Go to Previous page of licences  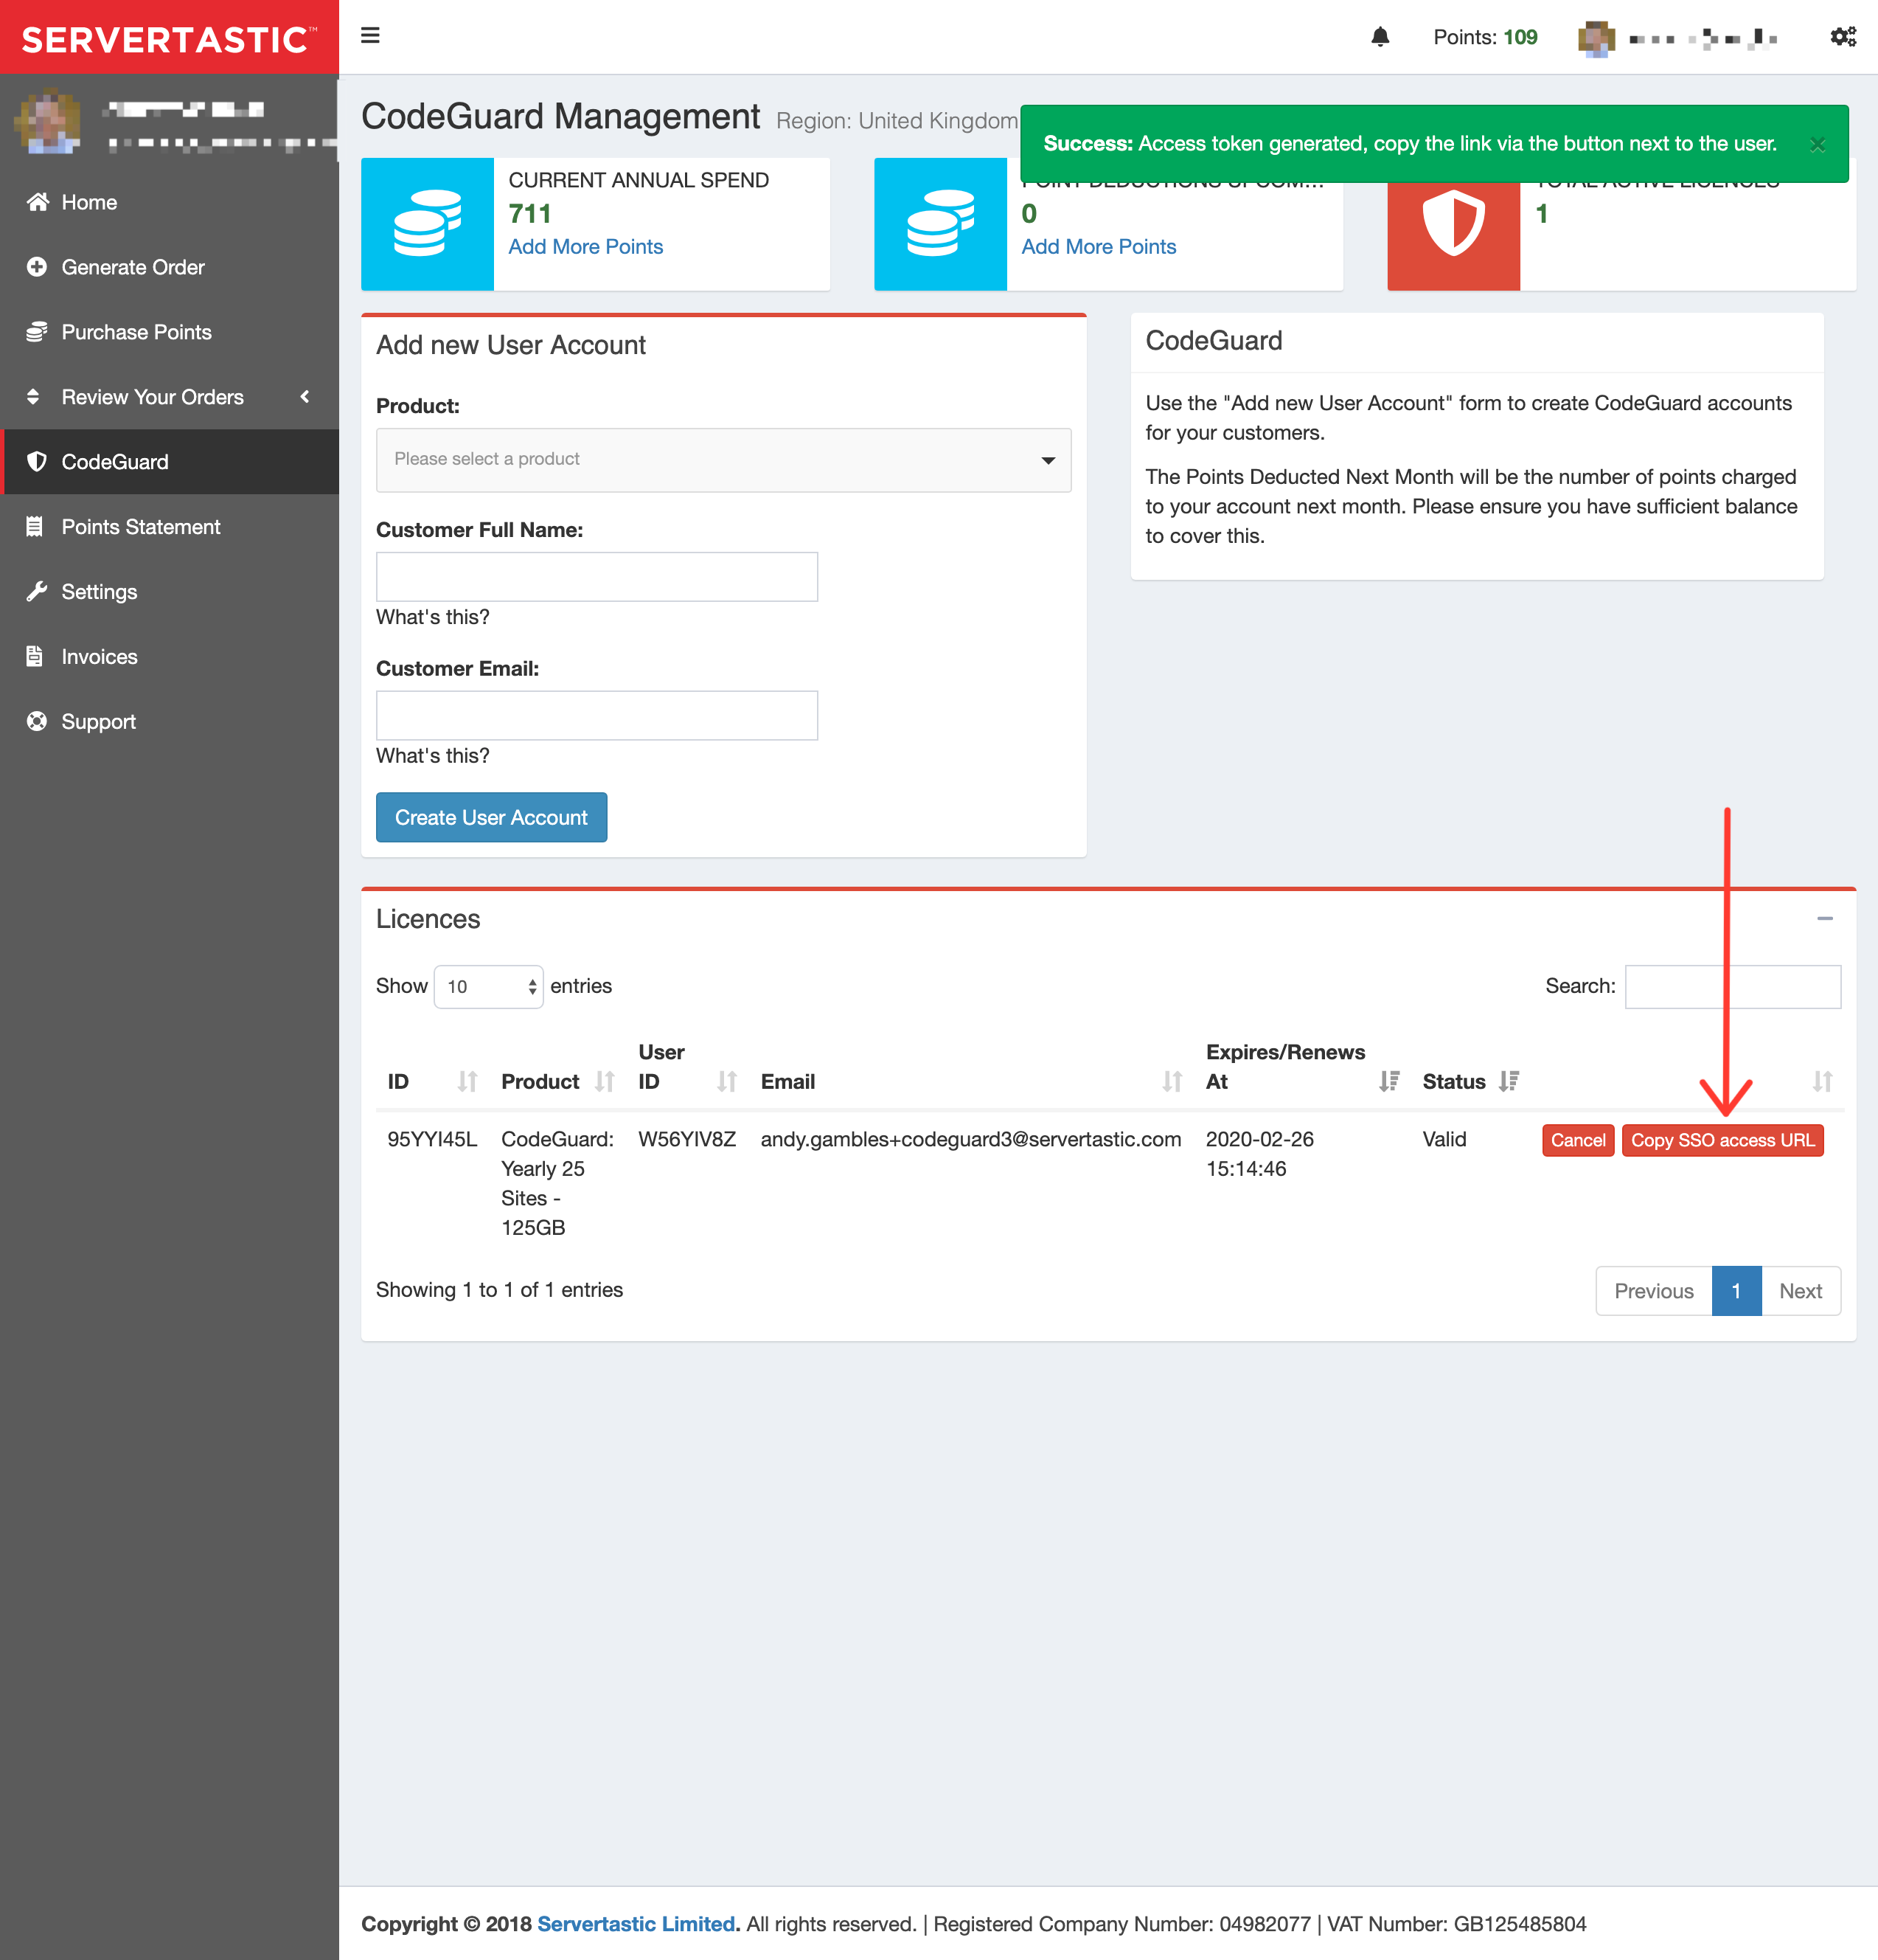(1654, 1291)
